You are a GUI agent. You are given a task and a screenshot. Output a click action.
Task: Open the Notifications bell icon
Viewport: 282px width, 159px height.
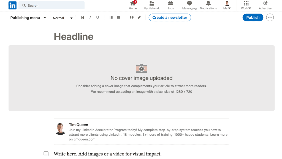pyautogui.click(x=208, y=4)
